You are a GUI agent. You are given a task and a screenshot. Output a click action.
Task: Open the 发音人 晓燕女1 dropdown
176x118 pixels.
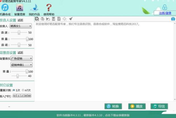click(21, 26)
